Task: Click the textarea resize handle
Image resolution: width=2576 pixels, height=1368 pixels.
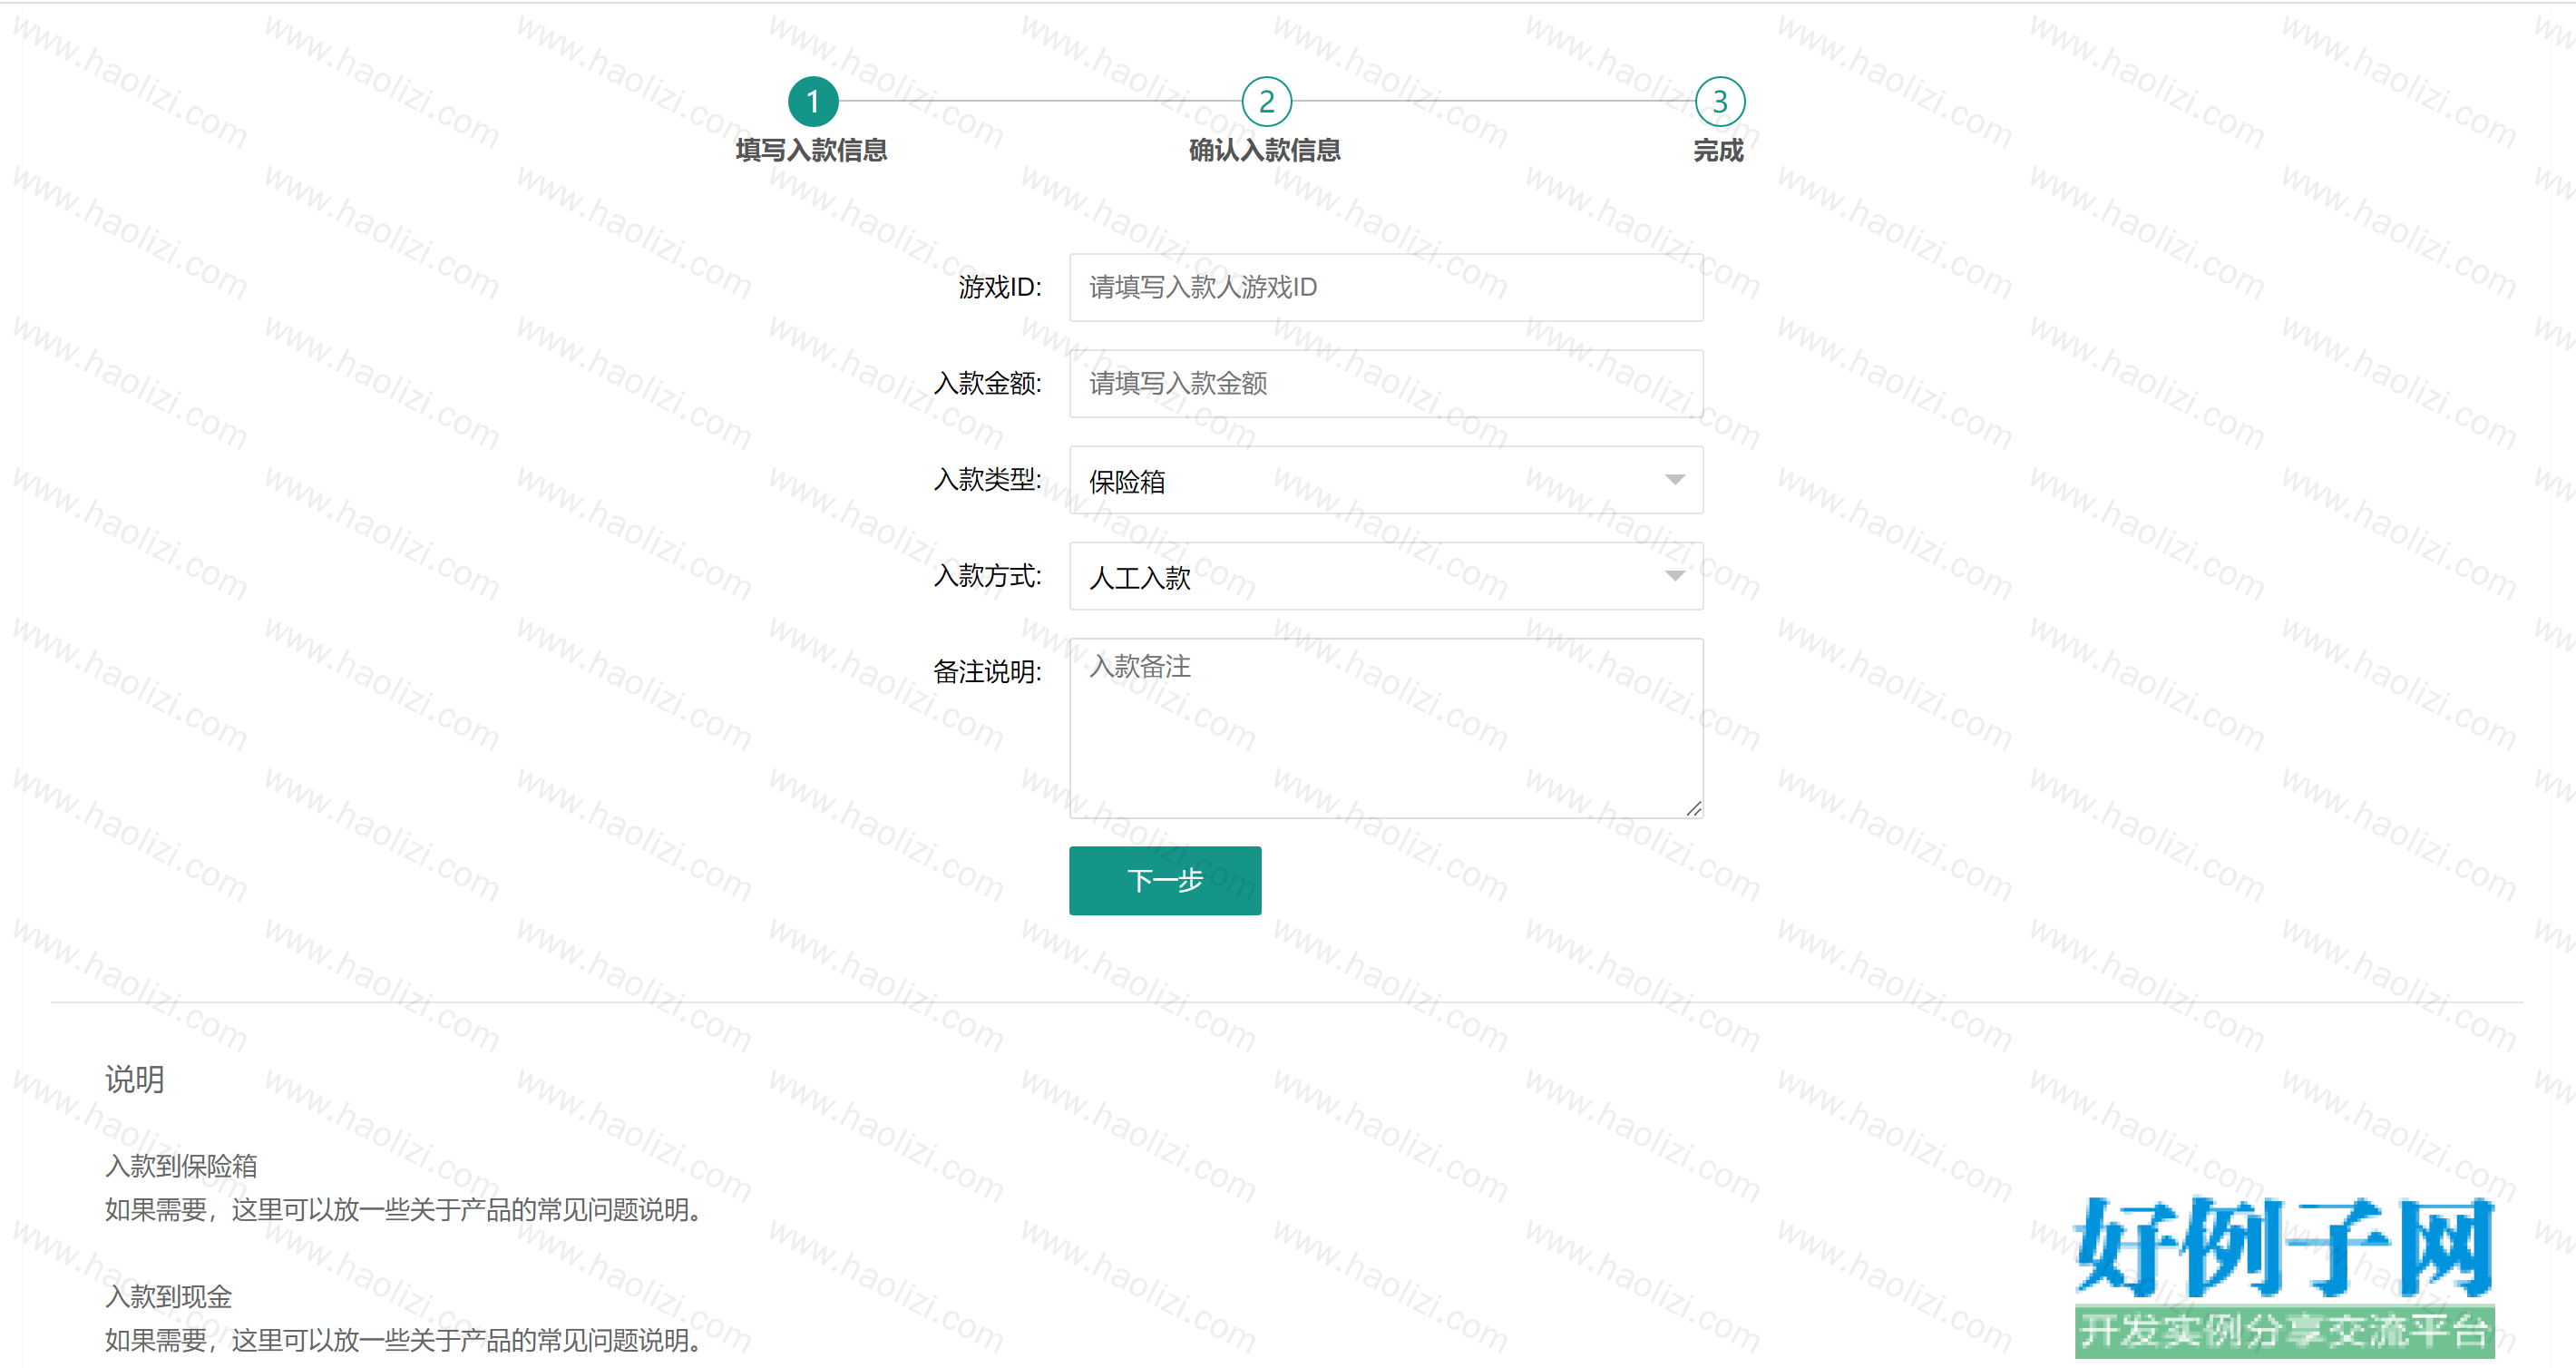Action: tap(1693, 808)
